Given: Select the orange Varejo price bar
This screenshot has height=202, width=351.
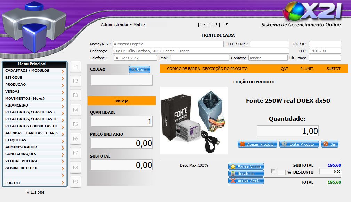Looking at the screenshot, I should click(x=122, y=101).
